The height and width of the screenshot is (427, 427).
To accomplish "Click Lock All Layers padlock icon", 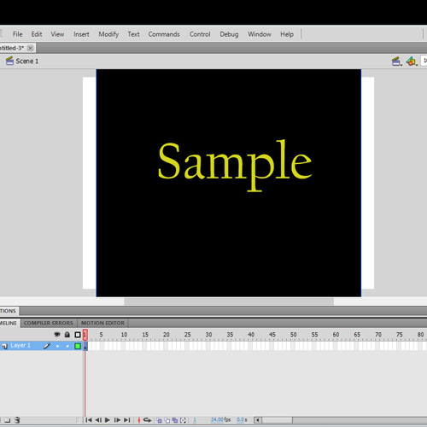I will point(67,335).
